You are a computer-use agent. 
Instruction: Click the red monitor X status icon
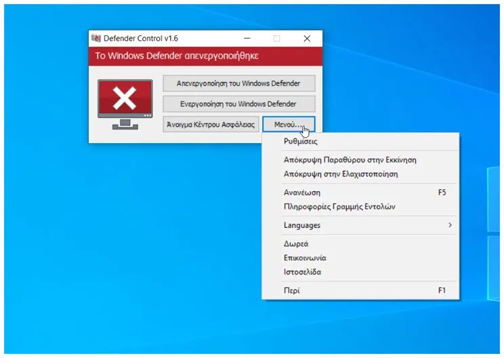(x=125, y=104)
